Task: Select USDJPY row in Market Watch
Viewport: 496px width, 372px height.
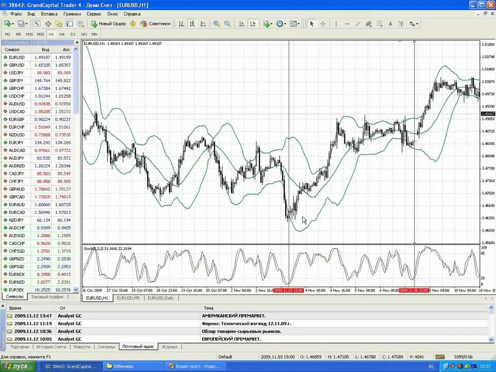Action: tap(37, 73)
